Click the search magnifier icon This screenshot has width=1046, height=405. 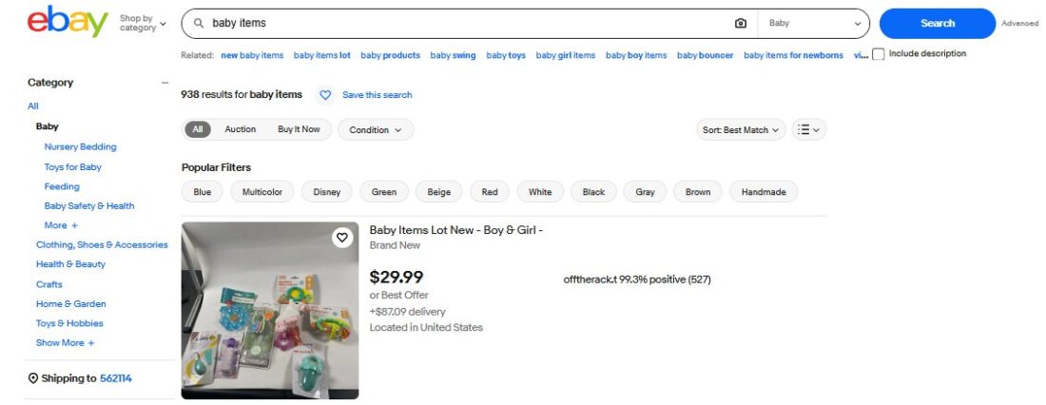[198, 23]
